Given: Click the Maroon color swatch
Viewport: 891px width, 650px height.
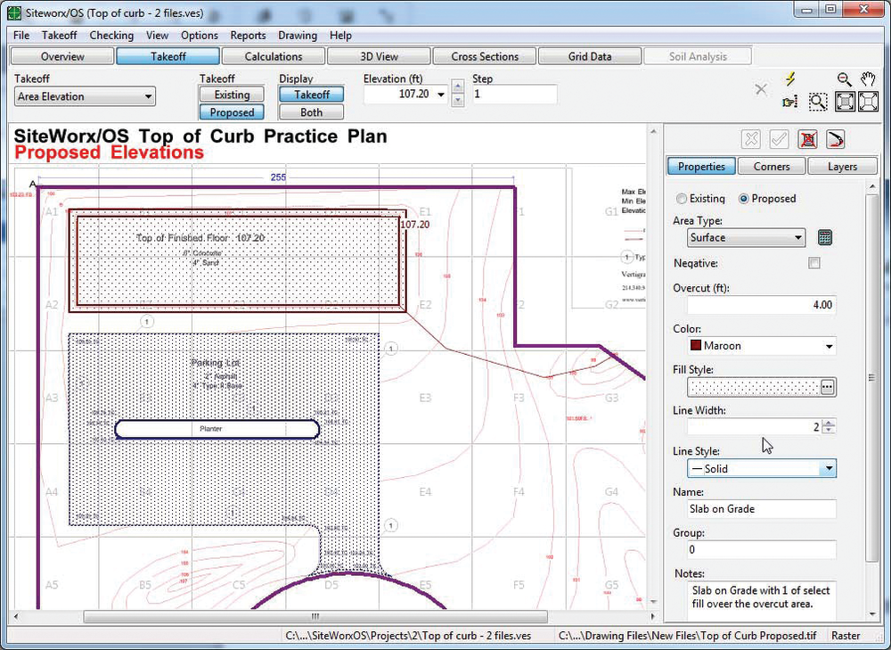Looking at the screenshot, I should [x=696, y=345].
